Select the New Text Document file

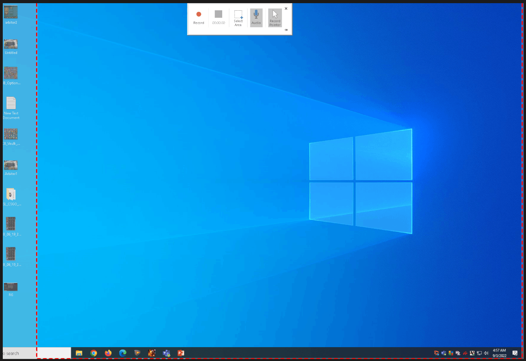(11, 108)
